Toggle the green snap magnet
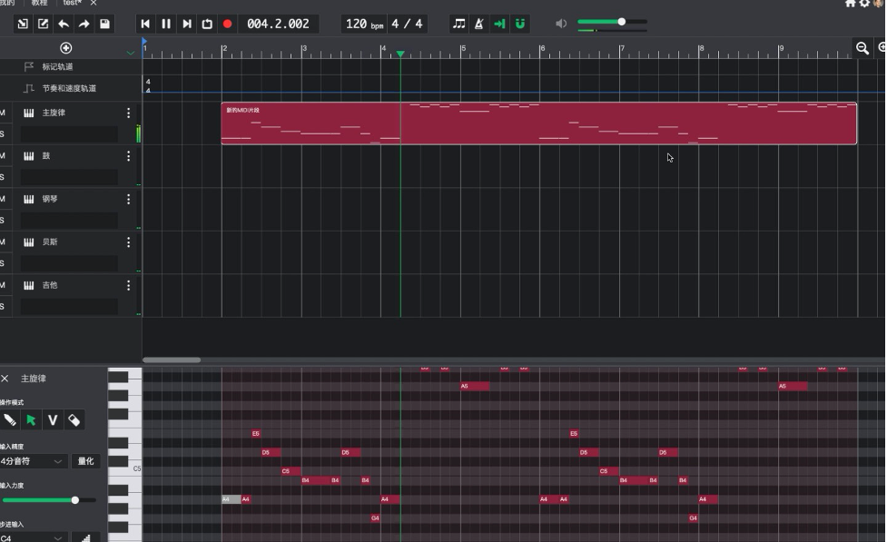This screenshot has height=542, width=887. click(x=520, y=24)
